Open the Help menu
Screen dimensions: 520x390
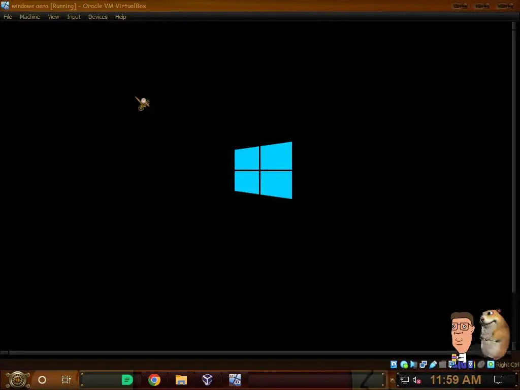click(x=121, y=17)
